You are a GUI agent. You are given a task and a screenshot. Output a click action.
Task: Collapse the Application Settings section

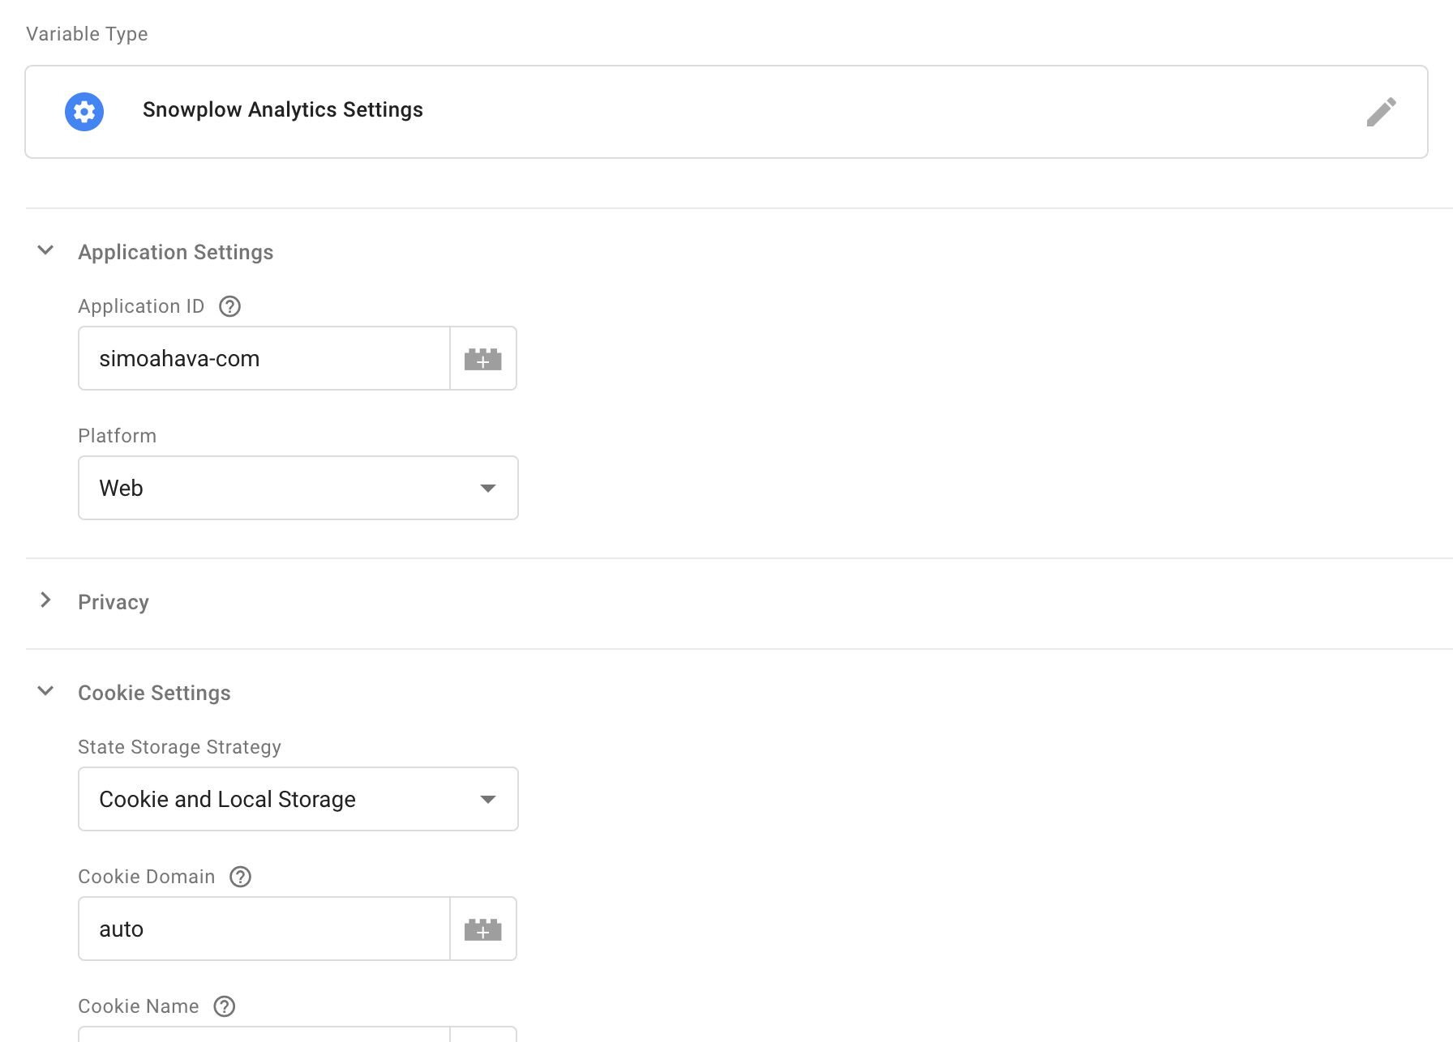pyautogui.click(x=46, y=250)
